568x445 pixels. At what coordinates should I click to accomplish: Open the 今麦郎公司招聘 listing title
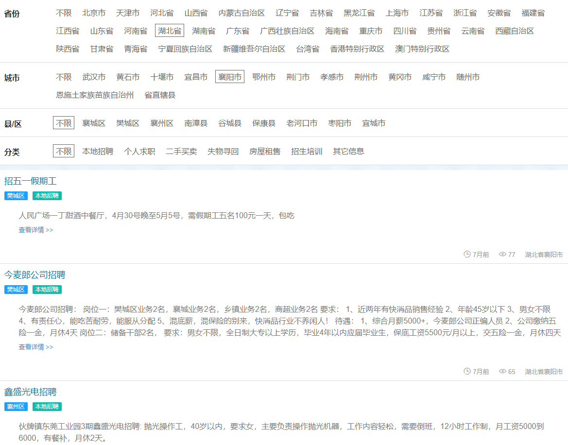[x=35, y=275]
